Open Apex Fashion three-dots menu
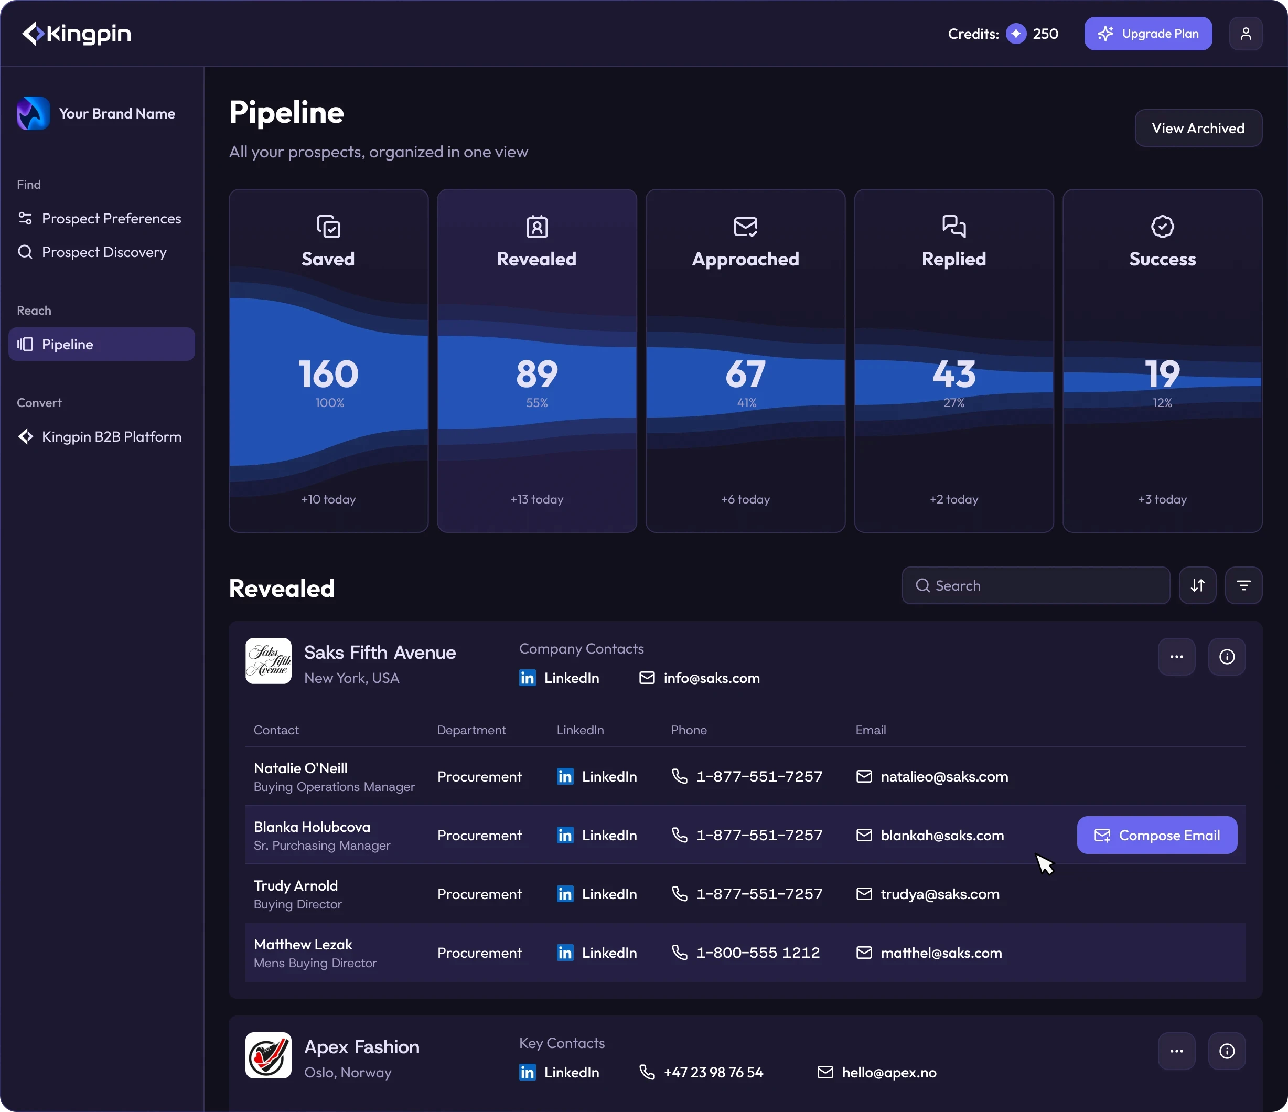This screenshot has width=1288, height=1112. [x=1176, y=1051]
